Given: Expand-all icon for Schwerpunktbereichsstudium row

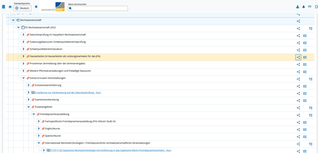Looking at the screenshot, I should click(x=305, y=50).
